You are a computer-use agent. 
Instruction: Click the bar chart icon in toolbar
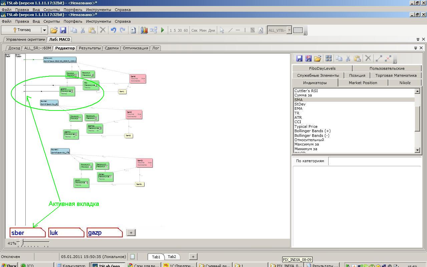(x=144, y=30)
